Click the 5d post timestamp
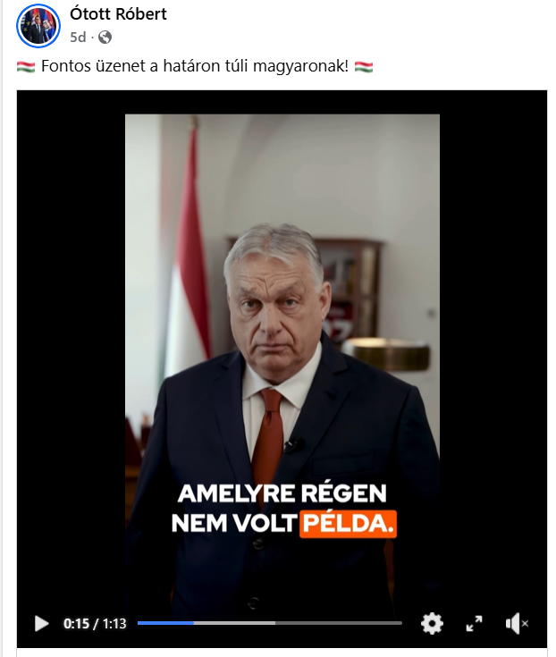The width and height of the screenshot is (556, 657). click(x=78, y=38)
